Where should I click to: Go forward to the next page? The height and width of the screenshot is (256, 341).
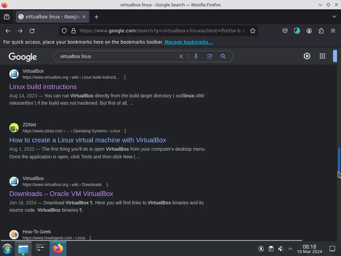click(x=20, y=31)
